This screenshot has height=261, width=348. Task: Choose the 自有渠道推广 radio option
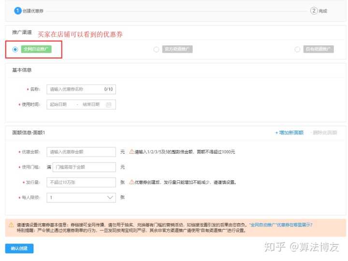pos(297,49)
